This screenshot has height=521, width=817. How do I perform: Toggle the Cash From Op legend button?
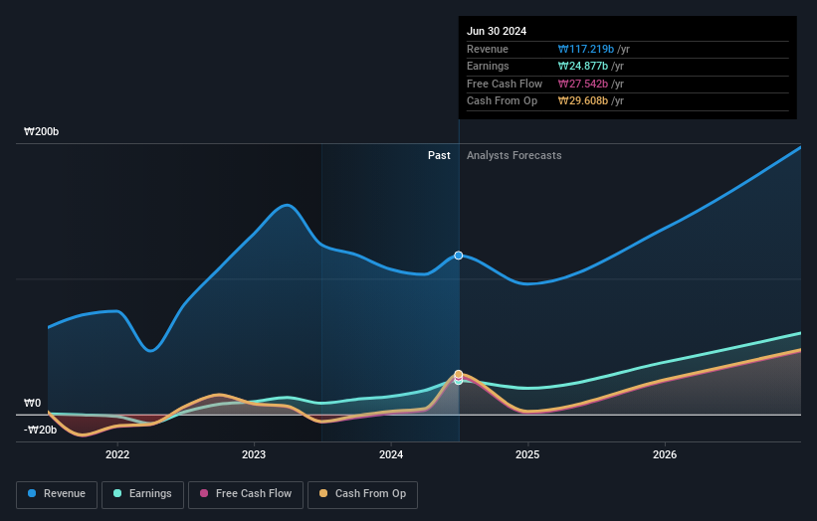[x=362, y=494]
